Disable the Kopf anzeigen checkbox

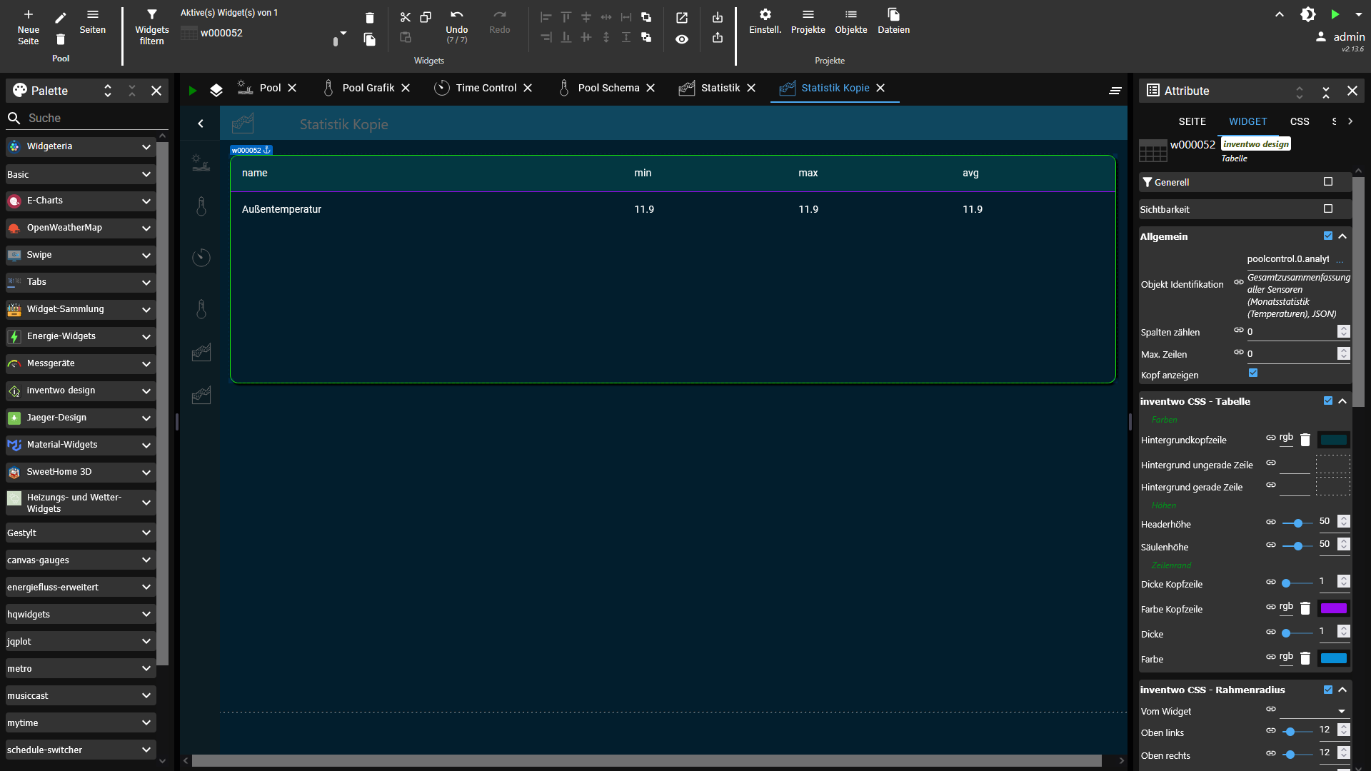(x=1253, y=373)
